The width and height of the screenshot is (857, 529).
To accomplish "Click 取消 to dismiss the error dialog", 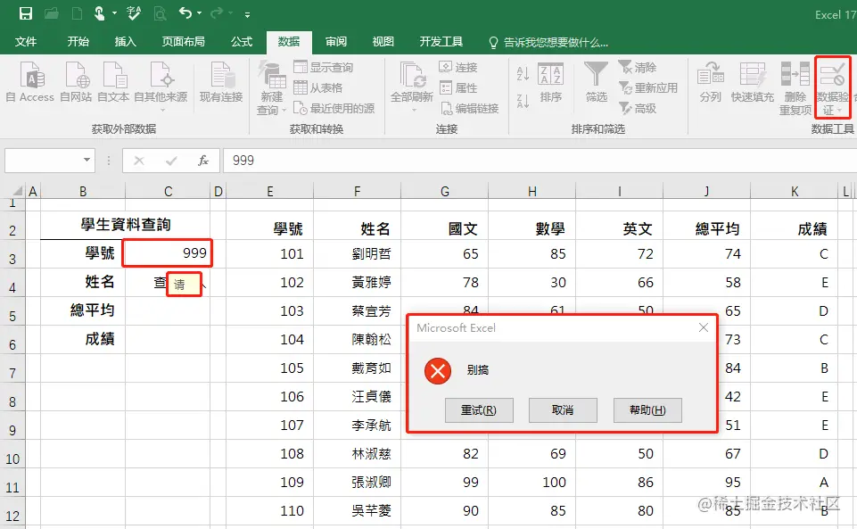I will click(563, 410).
